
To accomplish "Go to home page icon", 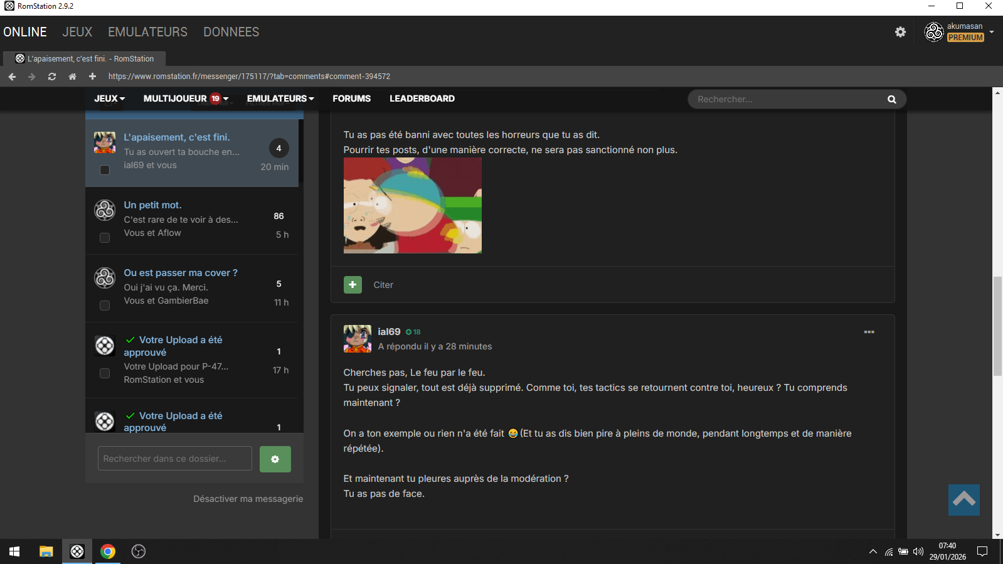I will (x=72, y=77).
